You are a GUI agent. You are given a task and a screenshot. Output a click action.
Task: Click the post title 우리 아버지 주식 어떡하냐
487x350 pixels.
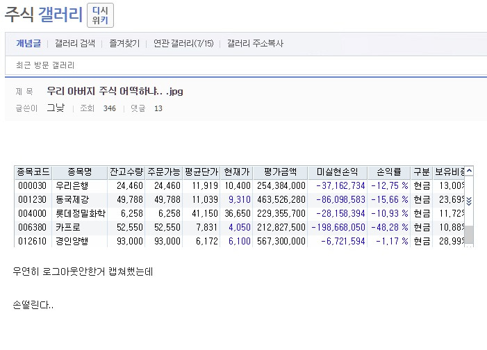pyautogui.click(x=115, y=92)
